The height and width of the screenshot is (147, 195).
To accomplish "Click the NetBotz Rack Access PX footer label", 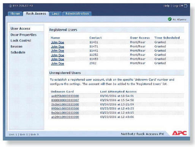I will click(143, 134).
